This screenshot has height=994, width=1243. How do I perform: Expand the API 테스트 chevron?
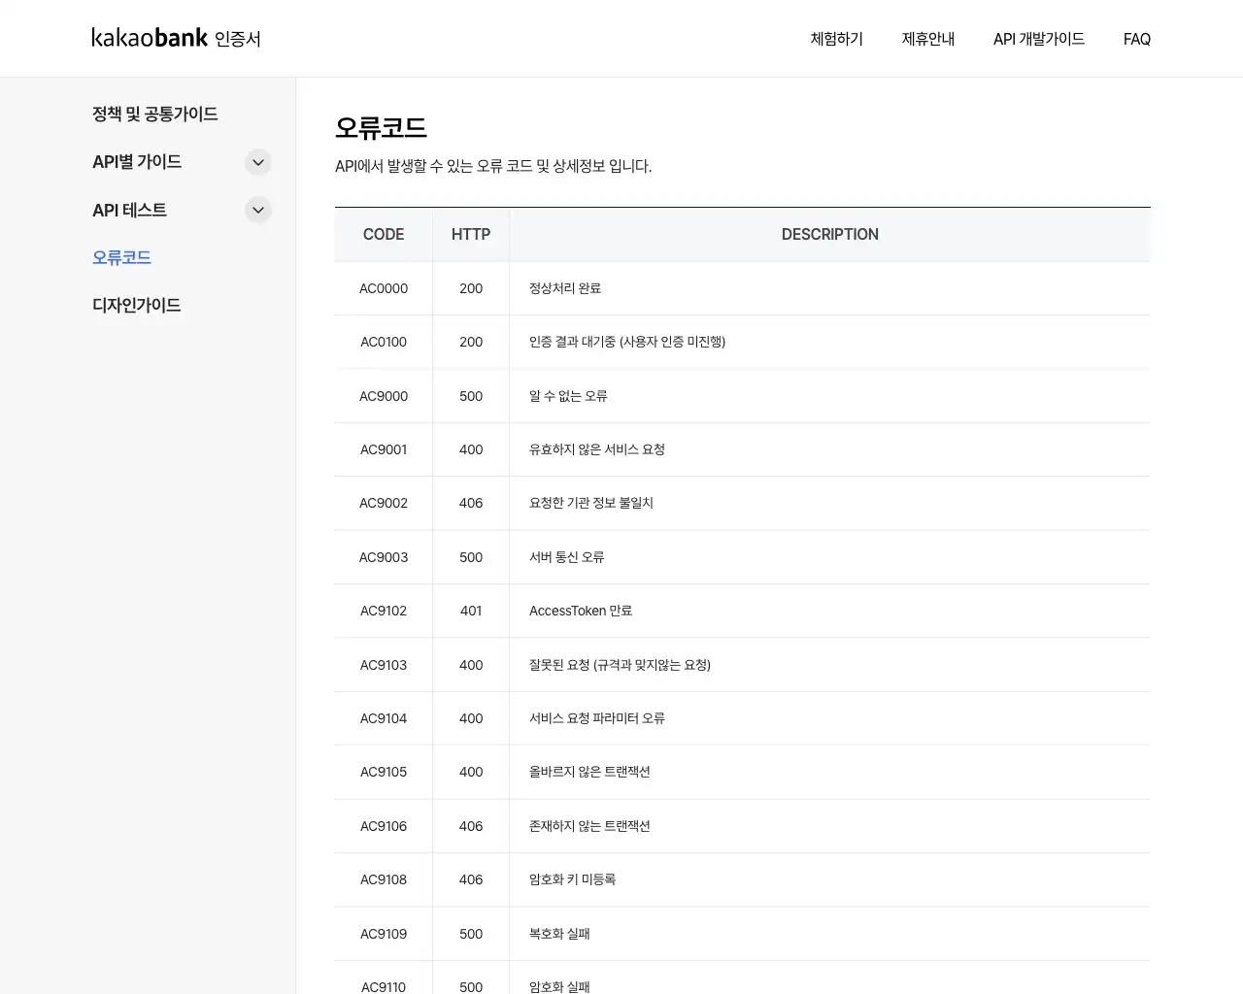point(257,210)
